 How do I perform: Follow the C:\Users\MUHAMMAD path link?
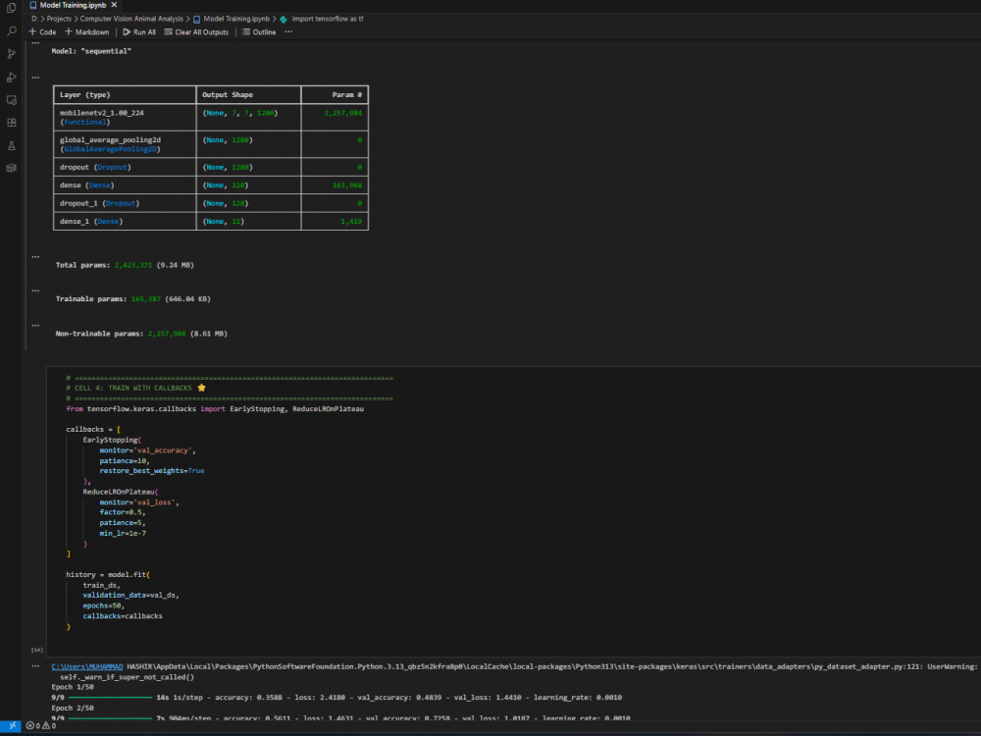[87, 666]
